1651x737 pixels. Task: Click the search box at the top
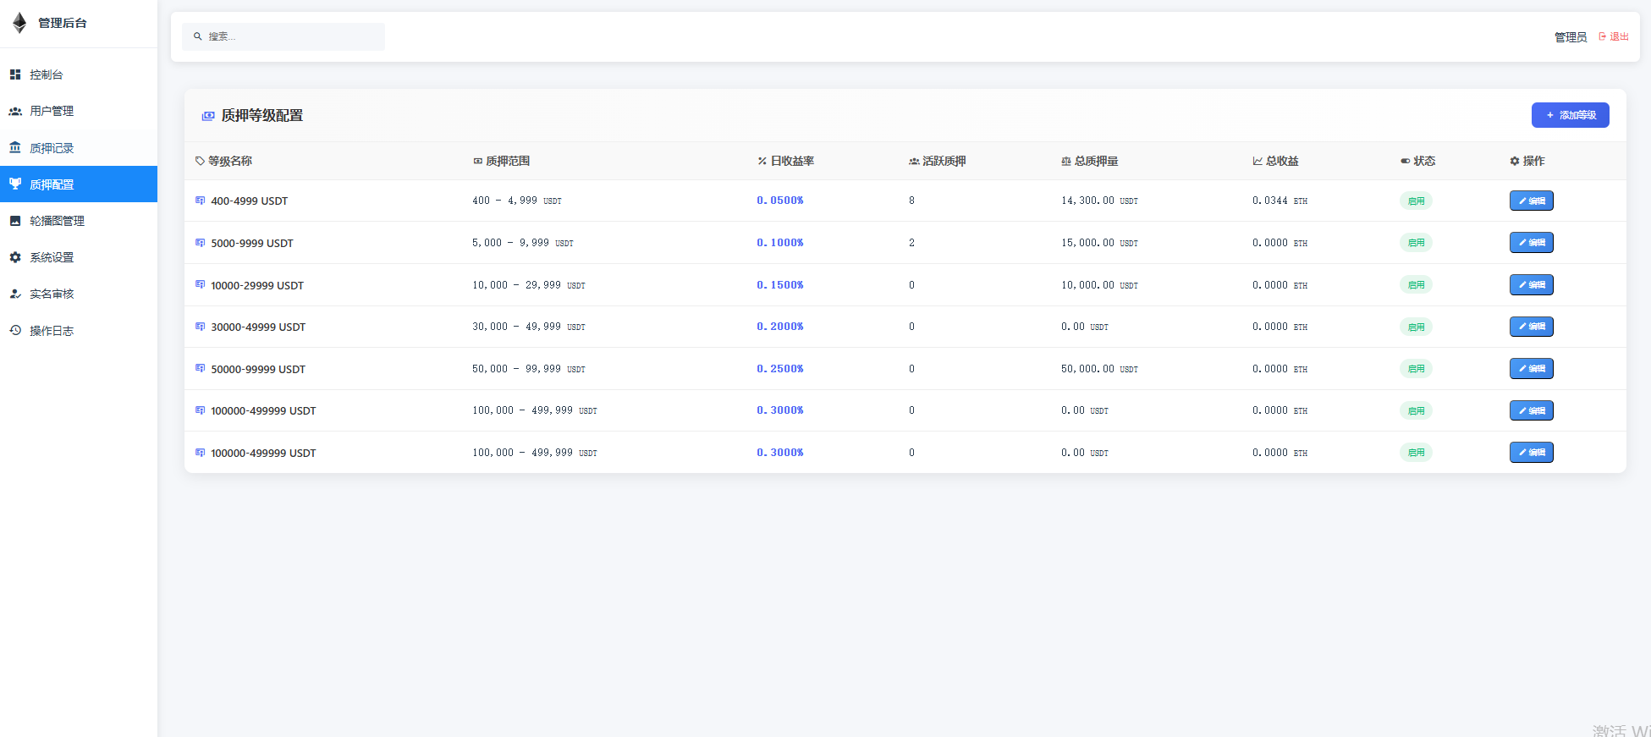click(283, 36)
